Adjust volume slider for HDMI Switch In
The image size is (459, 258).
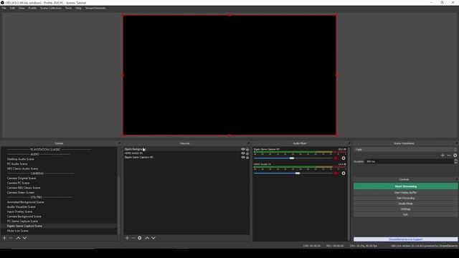(x=298, y=173)
